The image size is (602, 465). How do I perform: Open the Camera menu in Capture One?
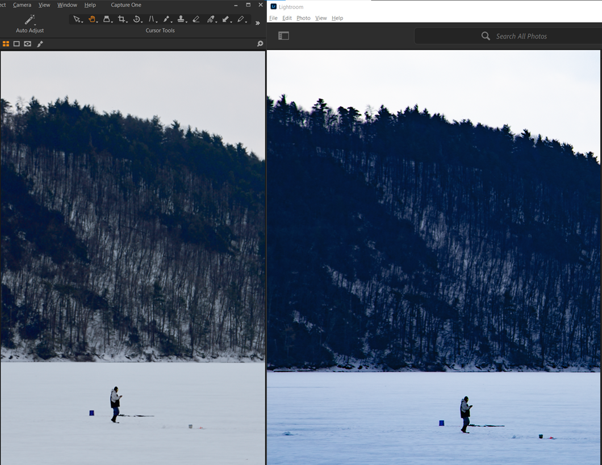(22, 5)
